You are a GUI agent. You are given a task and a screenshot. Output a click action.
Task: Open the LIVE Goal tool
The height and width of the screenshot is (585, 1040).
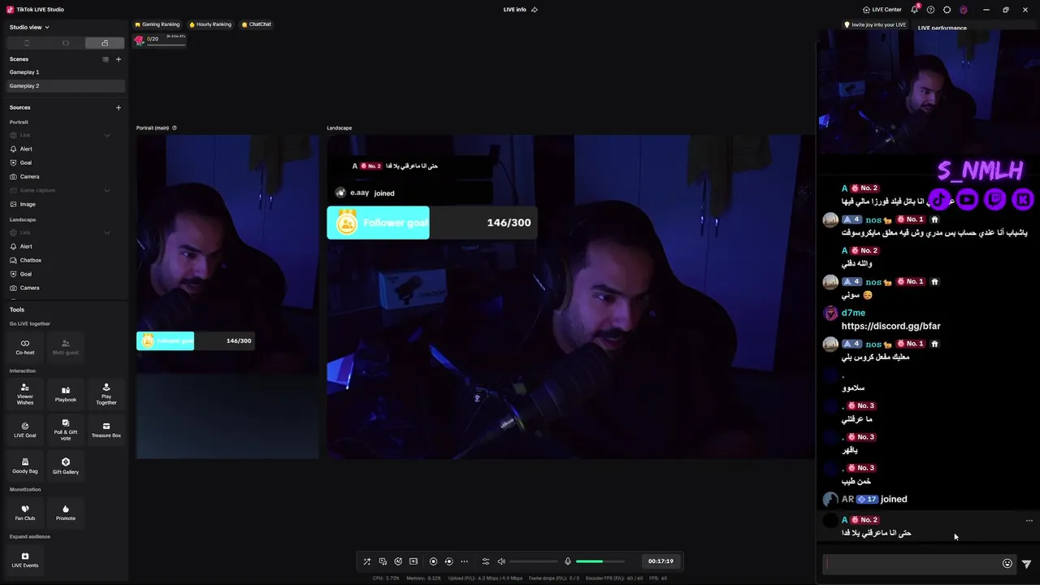[x=25, y=430]
